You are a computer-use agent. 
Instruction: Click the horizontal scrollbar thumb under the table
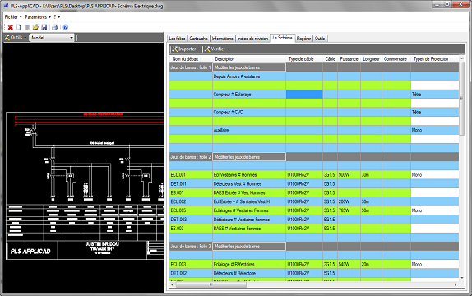click(211, 284)
